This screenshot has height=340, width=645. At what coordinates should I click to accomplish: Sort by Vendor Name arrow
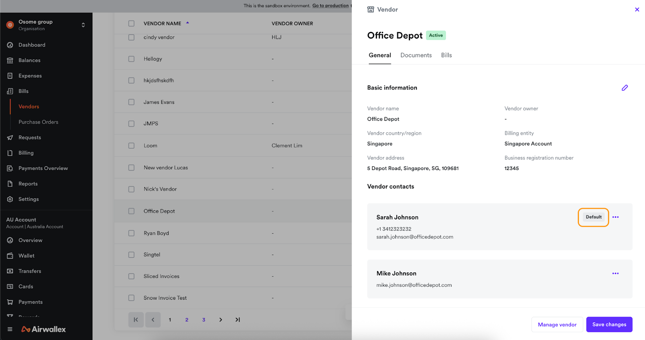click(187, 23)
